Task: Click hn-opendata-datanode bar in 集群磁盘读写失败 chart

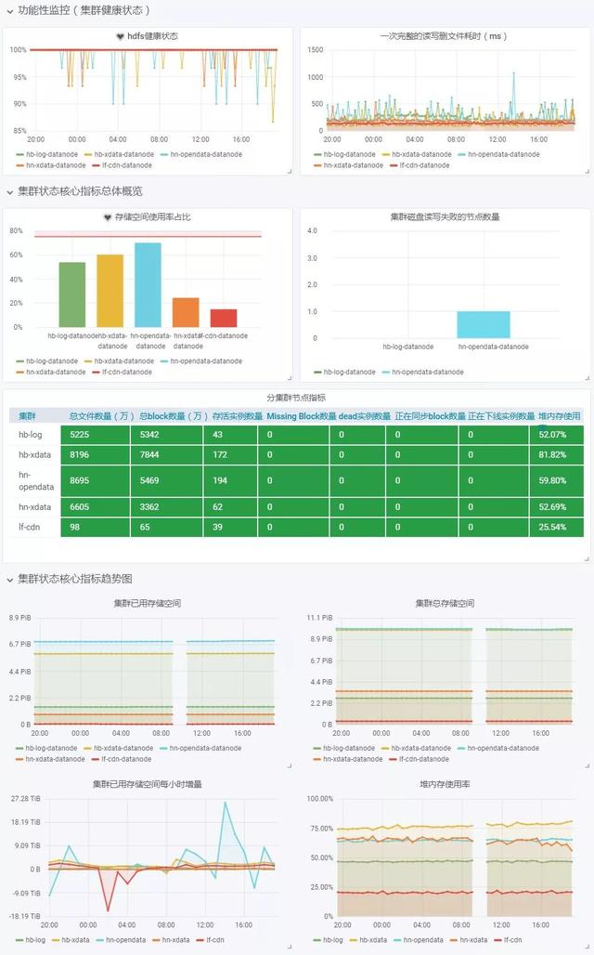Action: (484, 324)
